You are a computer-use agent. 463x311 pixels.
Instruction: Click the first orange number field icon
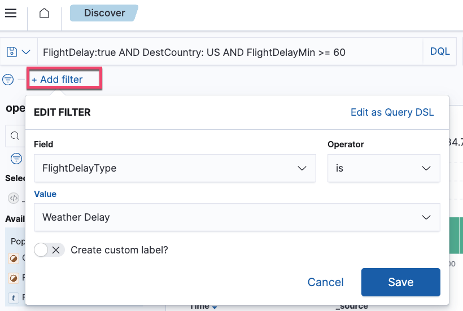(x=14, y=259)
